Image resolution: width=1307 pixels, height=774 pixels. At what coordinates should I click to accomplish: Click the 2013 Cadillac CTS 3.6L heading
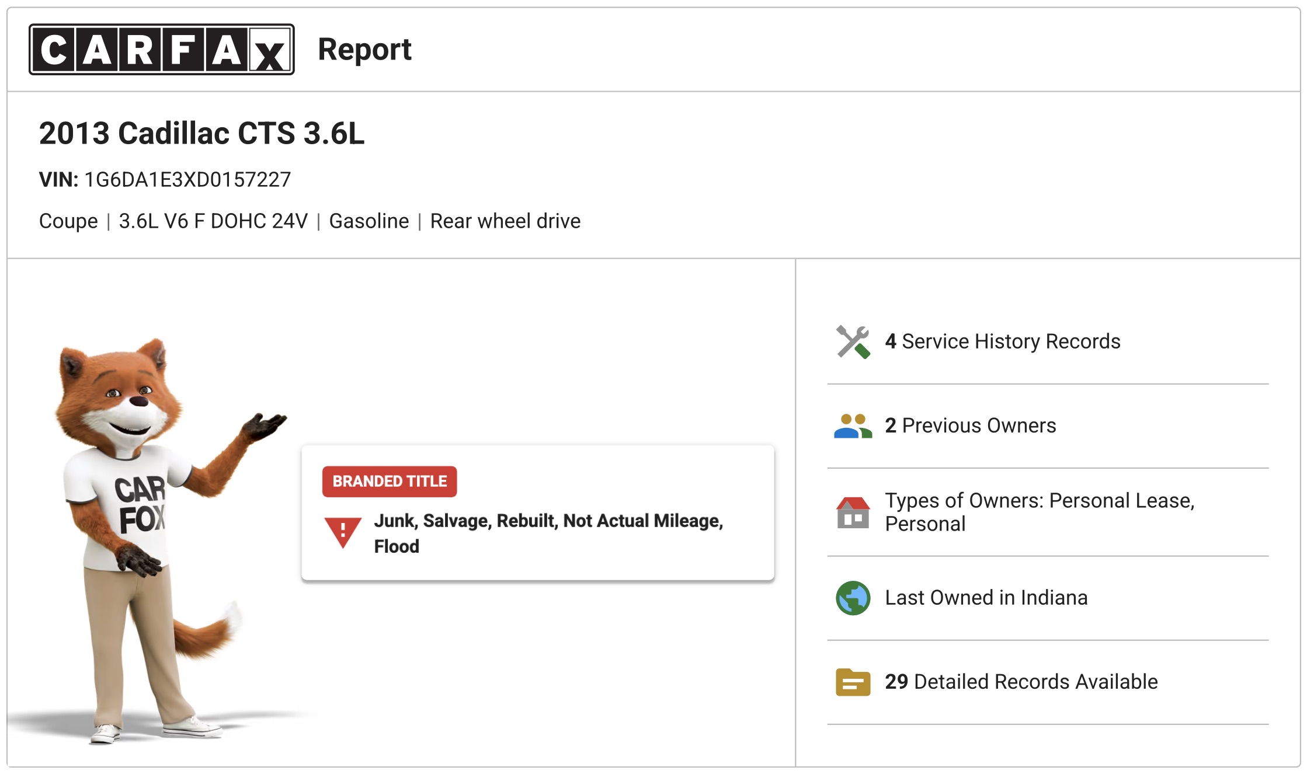pos(202,133)
